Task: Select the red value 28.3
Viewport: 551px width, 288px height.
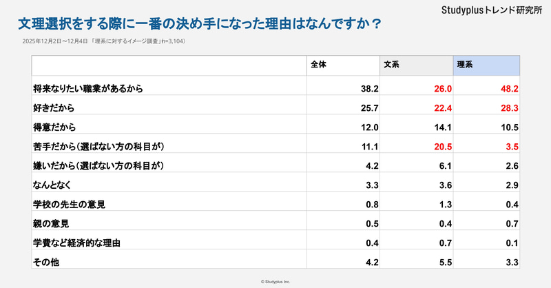Action: pyautogui.click(x=510, y=108)
